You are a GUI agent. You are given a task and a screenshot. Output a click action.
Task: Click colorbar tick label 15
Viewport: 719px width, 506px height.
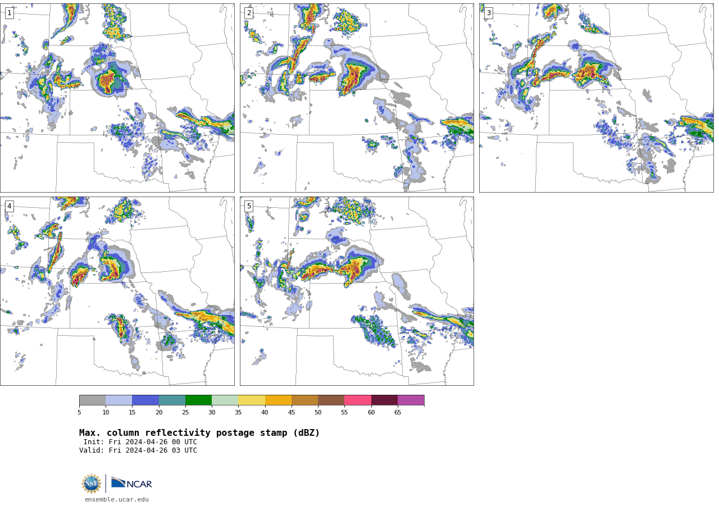(132, 413)
